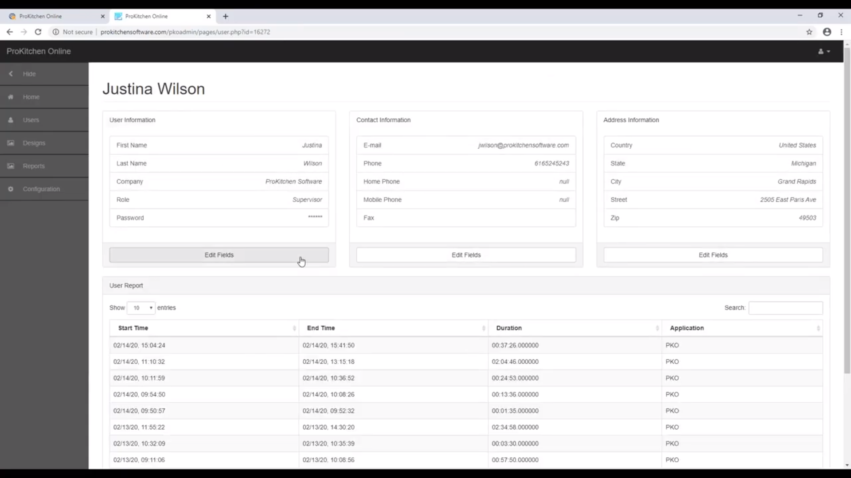Open the Show entries dropdown
The width and height of the screenshot is (851, 478).
tap(141, 308)
